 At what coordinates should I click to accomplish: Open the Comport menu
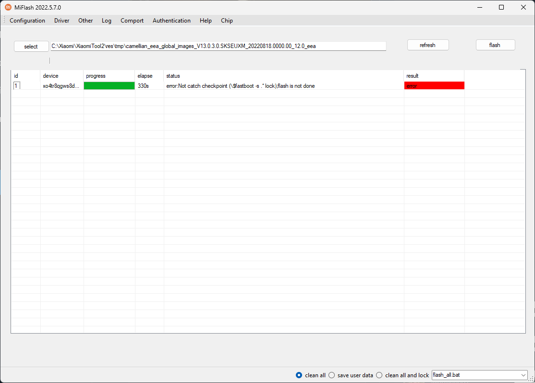pyautogui.click(x=132, y=21)
